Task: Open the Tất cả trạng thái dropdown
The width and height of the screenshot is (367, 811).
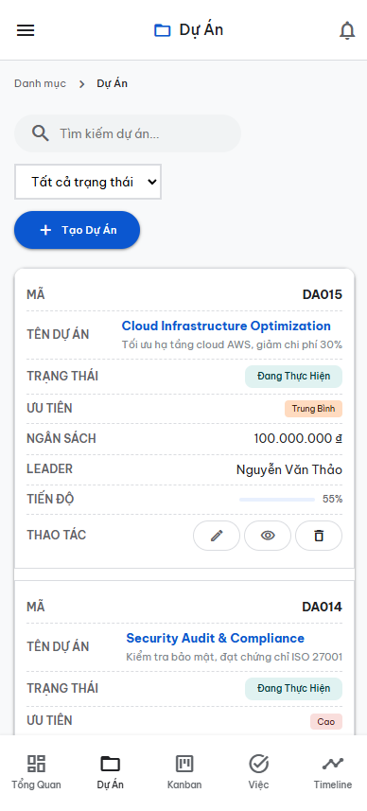Action: pyautogui.click(x=88, y=182)
